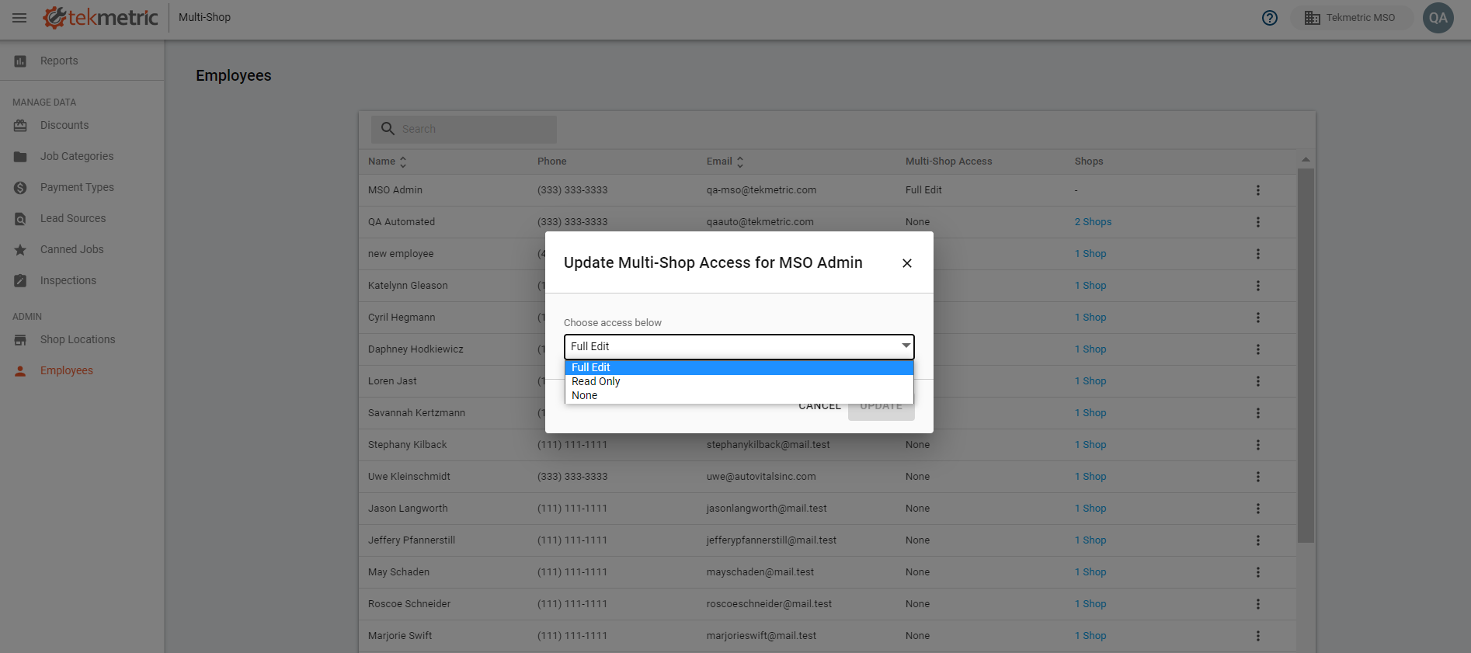The height and width of the screenshot is (653, 1471).
Task: Open row actions menu for Cyril Hegmann
Action: 1258,318
